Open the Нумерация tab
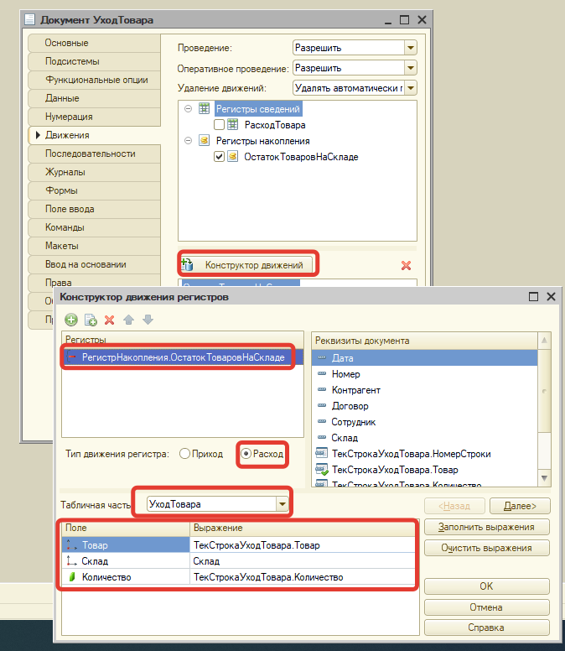This screenshot has width=565, height=651. [94, 117]
